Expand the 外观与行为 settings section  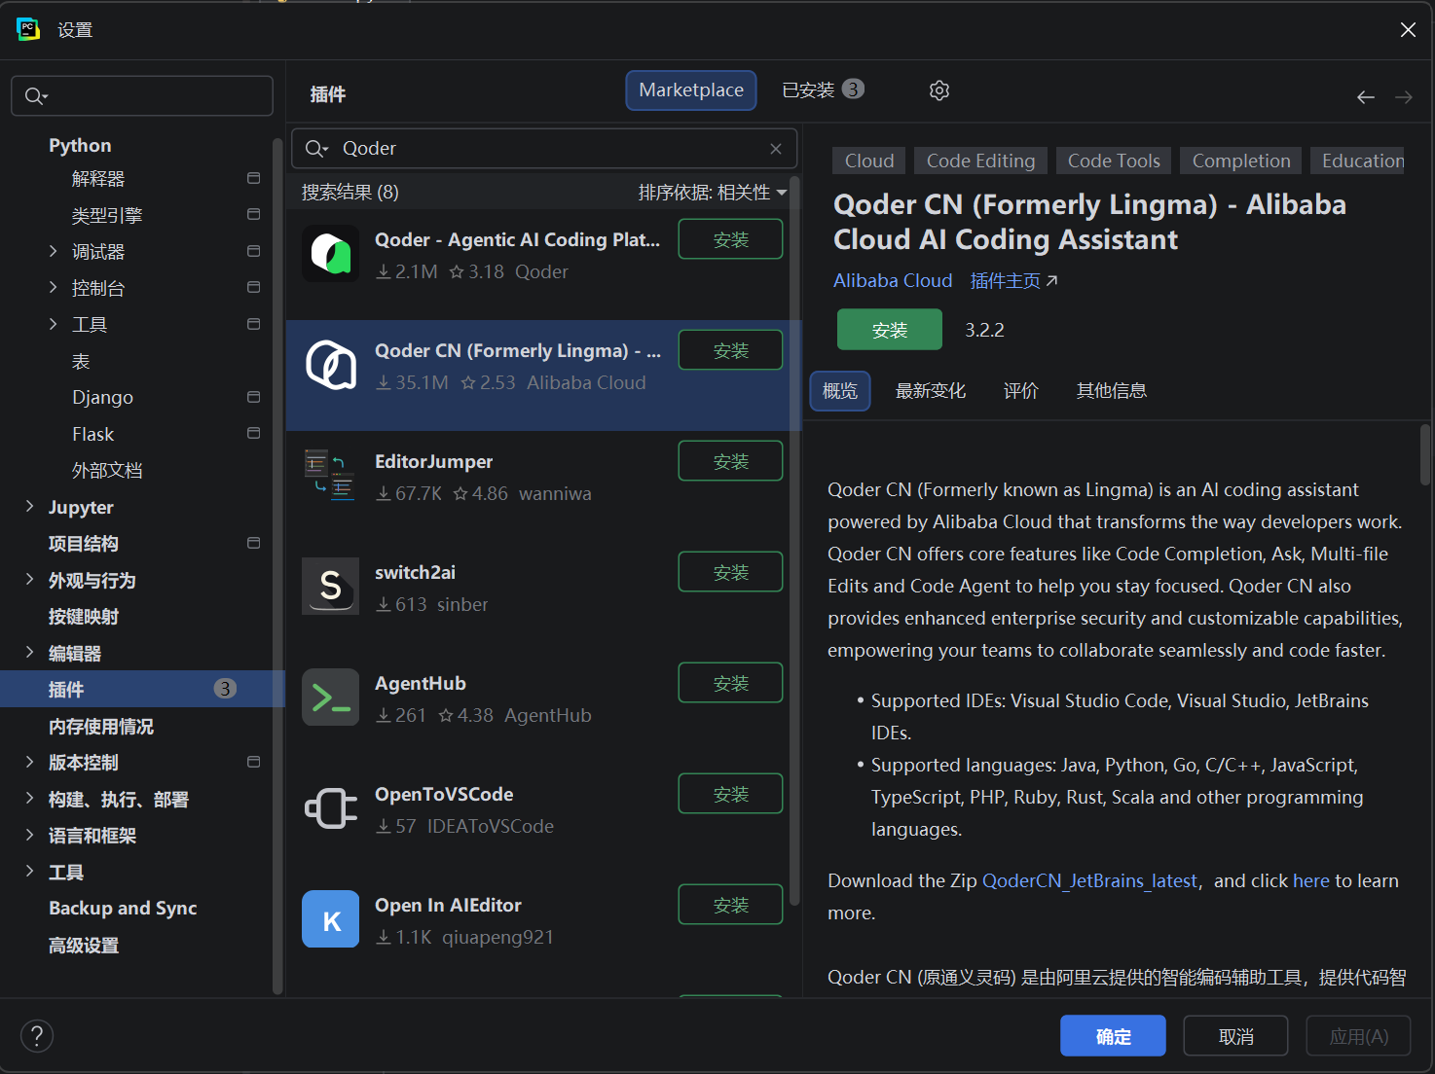[30, 579]
